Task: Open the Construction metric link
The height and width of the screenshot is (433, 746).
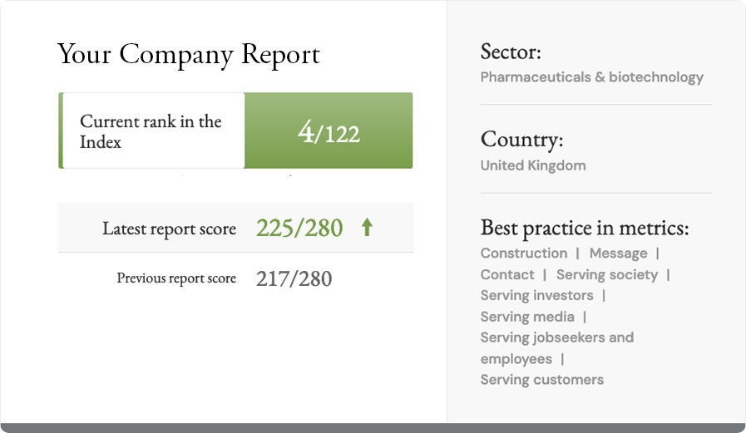Action: tap(524, 253)
